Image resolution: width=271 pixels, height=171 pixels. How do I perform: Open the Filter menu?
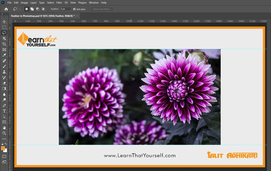tap(59, 3)
